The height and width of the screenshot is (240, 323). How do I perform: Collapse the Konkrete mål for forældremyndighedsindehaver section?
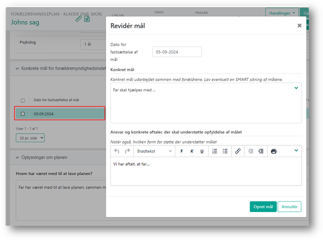point(17,68)
